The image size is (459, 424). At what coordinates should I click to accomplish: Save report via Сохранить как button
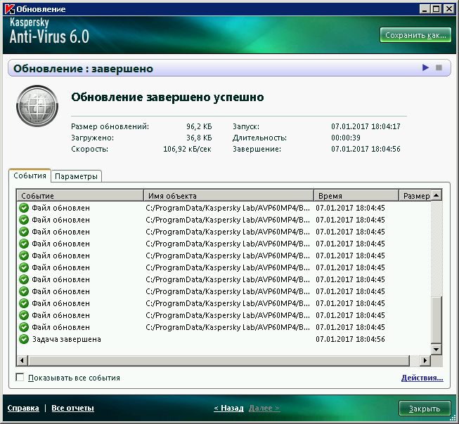point(415,35)
